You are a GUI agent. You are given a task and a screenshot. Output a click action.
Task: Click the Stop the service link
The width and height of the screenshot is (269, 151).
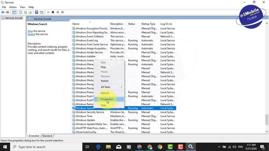coord(30,31)
